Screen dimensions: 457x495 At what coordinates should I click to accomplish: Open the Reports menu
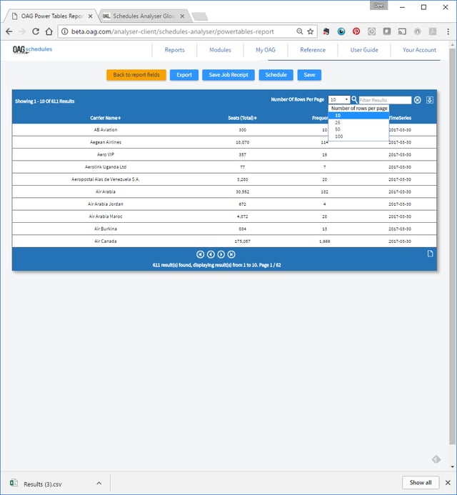[x=174, y=50]
